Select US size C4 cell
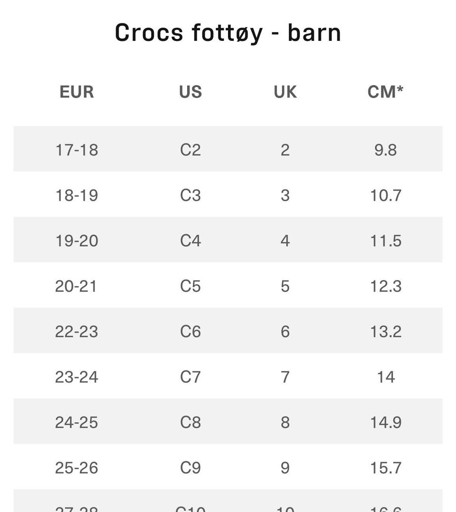Screen dimensions: 456x512 tap(190, 241)
